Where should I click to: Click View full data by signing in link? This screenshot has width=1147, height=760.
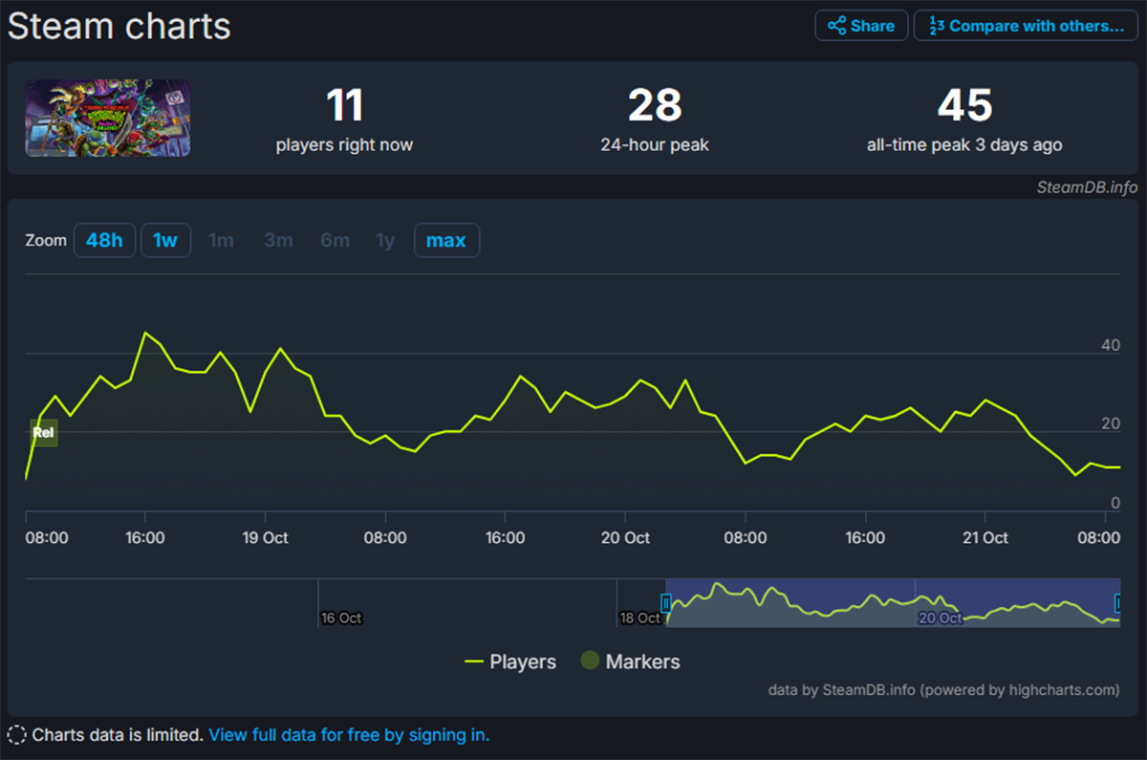point(349,735)
